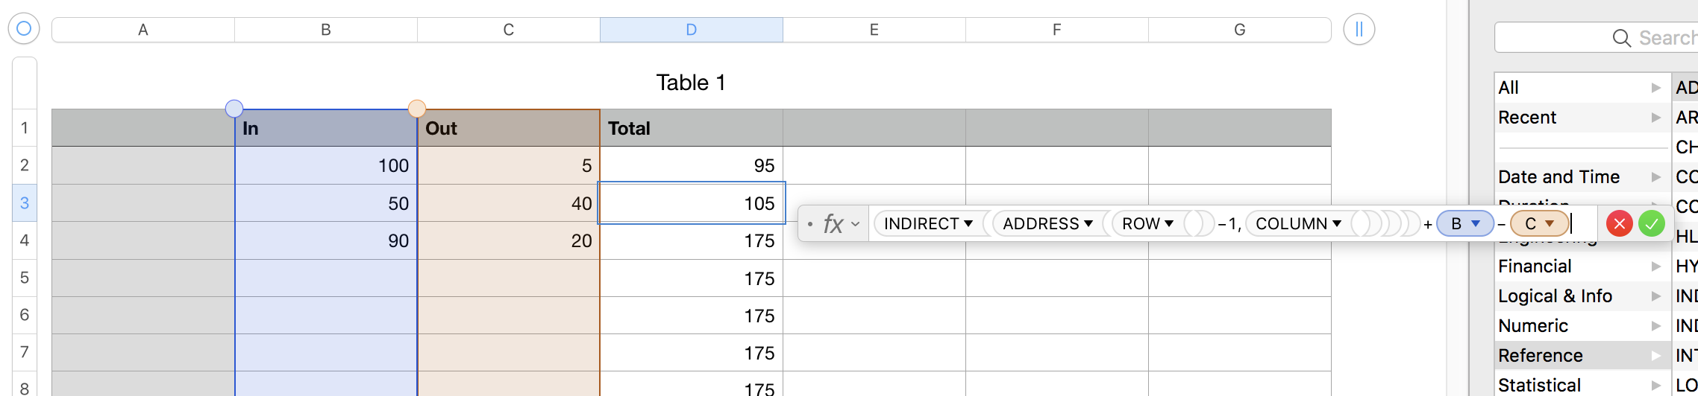This screenshot has width=1698, height=396.
Task: Accept the formula with green checkmark
Action: click(1652, 223)
